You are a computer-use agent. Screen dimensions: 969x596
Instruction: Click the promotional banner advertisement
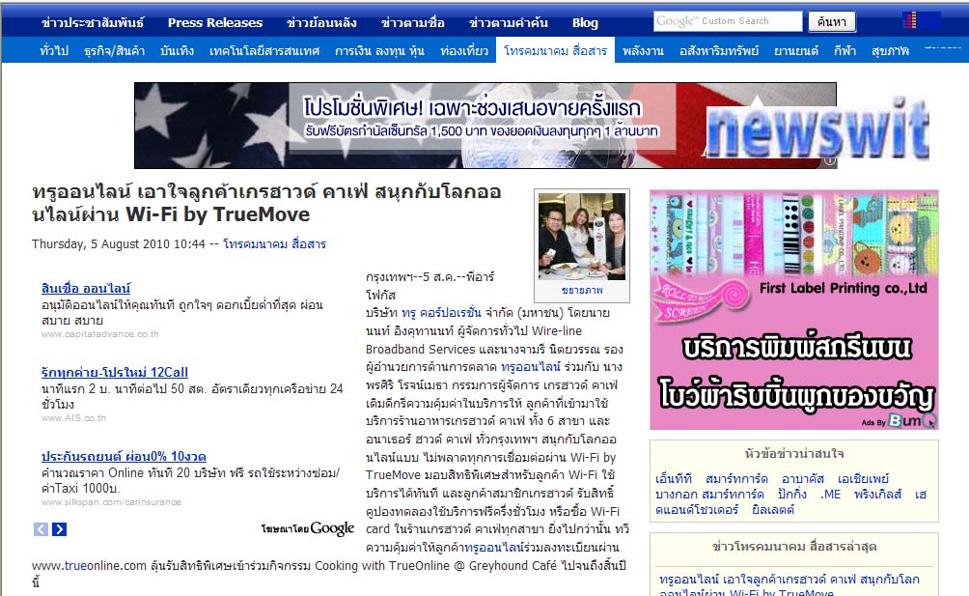click(x=485, y=126)
